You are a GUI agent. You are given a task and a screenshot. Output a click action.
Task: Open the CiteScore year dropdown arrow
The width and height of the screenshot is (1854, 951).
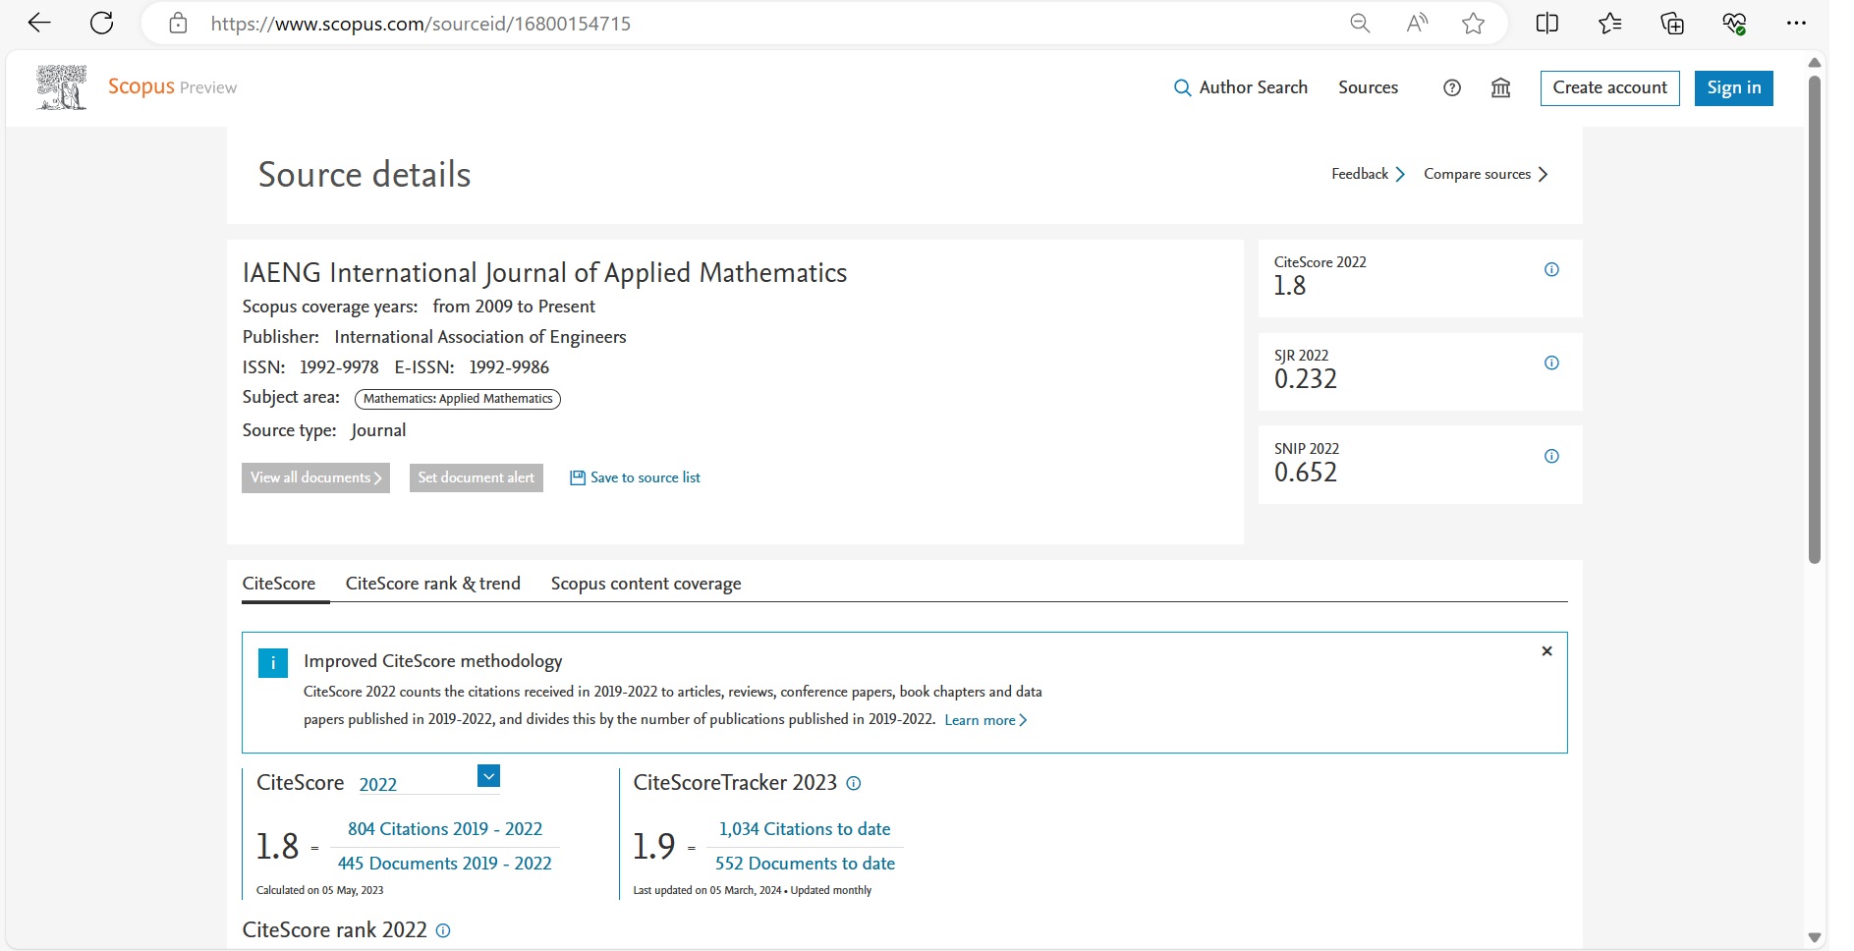(488, 776)
